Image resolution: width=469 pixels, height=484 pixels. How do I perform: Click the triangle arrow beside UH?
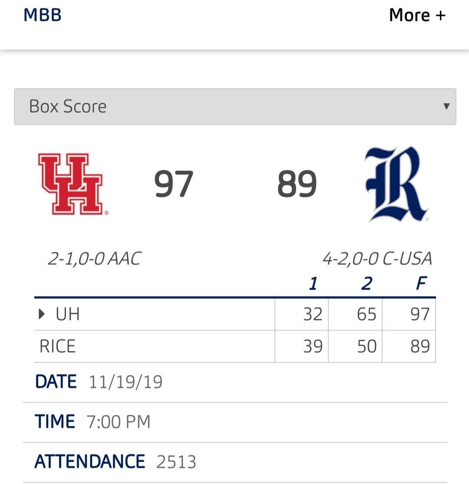coord(42,314)
